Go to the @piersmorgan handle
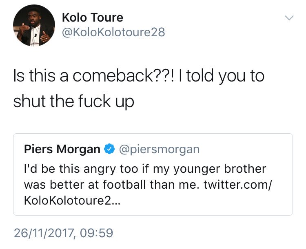 [x=159, y=150]
